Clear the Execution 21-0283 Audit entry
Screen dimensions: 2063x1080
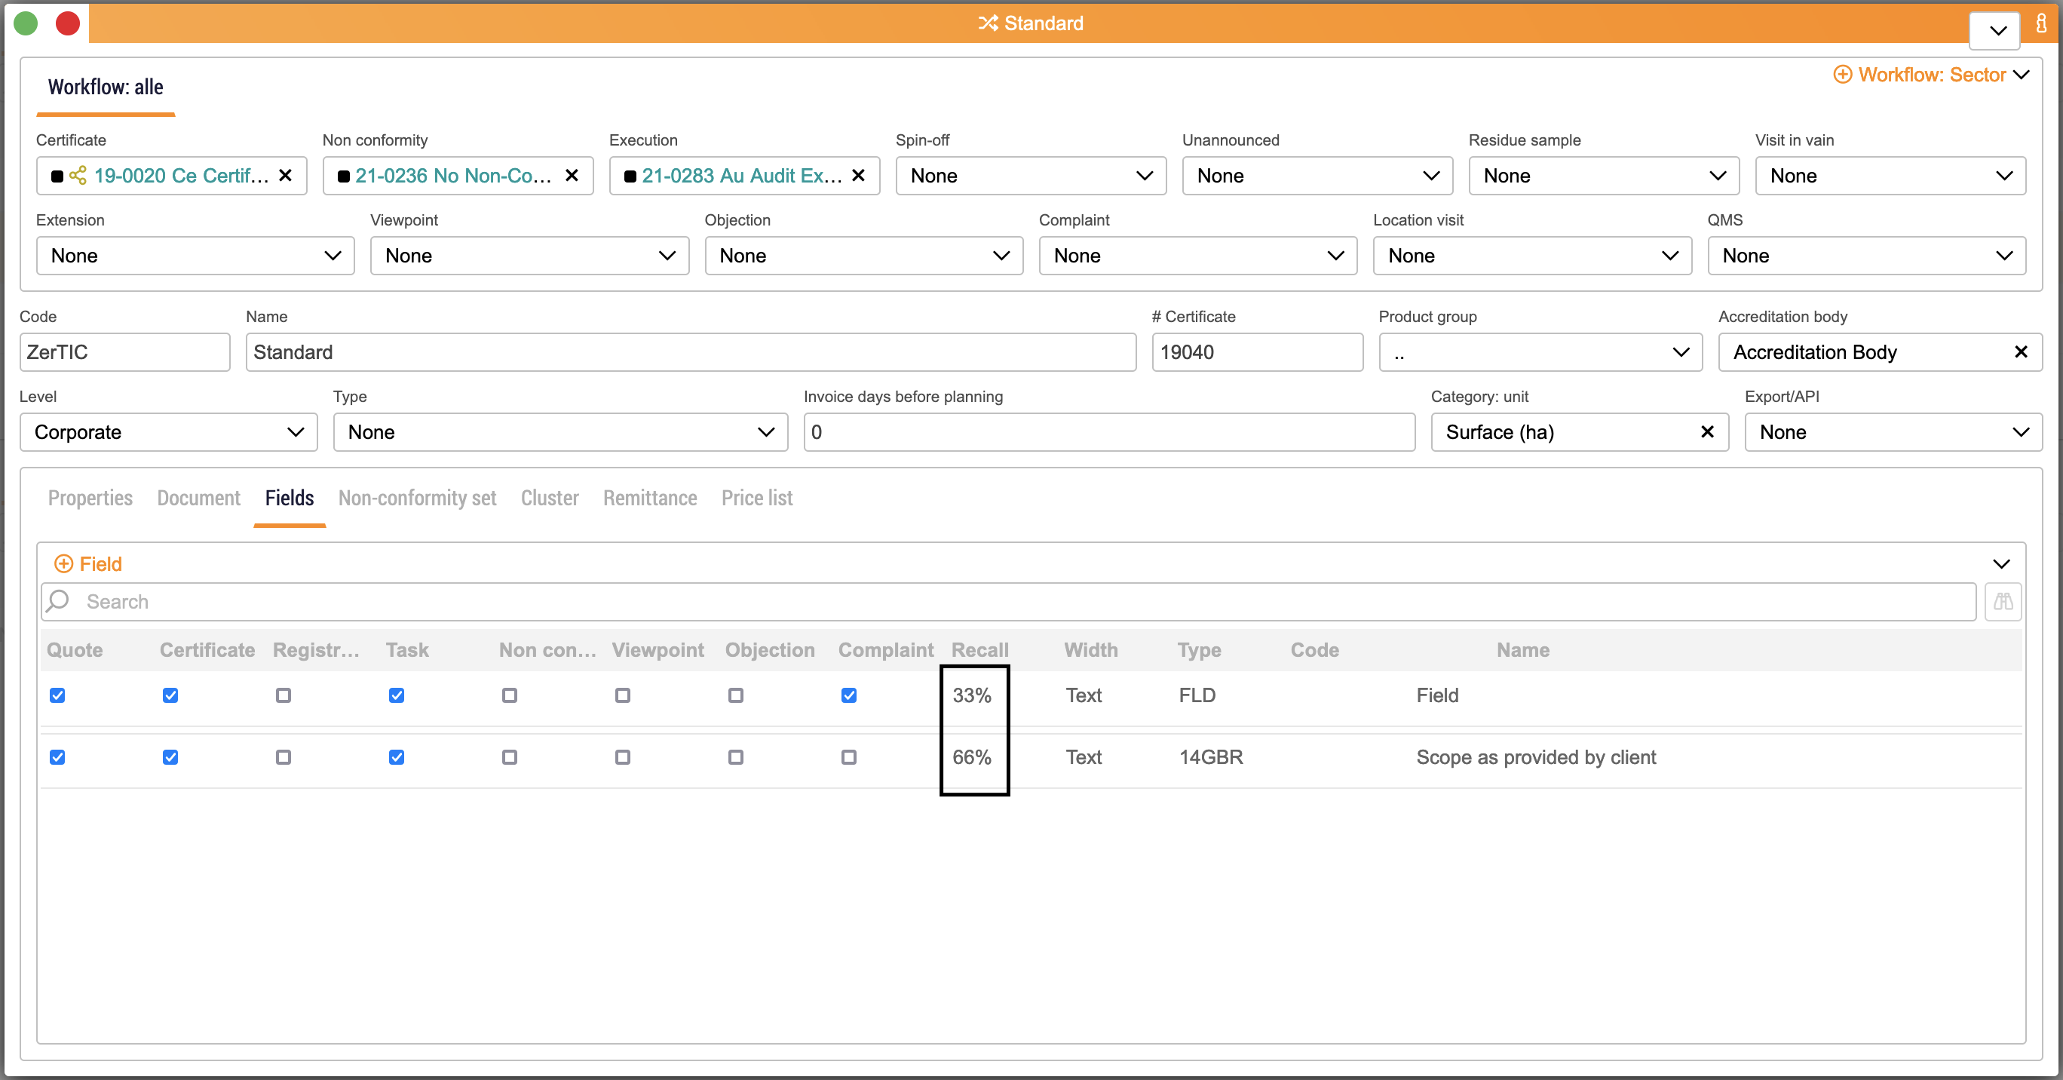tap(859, 176)
